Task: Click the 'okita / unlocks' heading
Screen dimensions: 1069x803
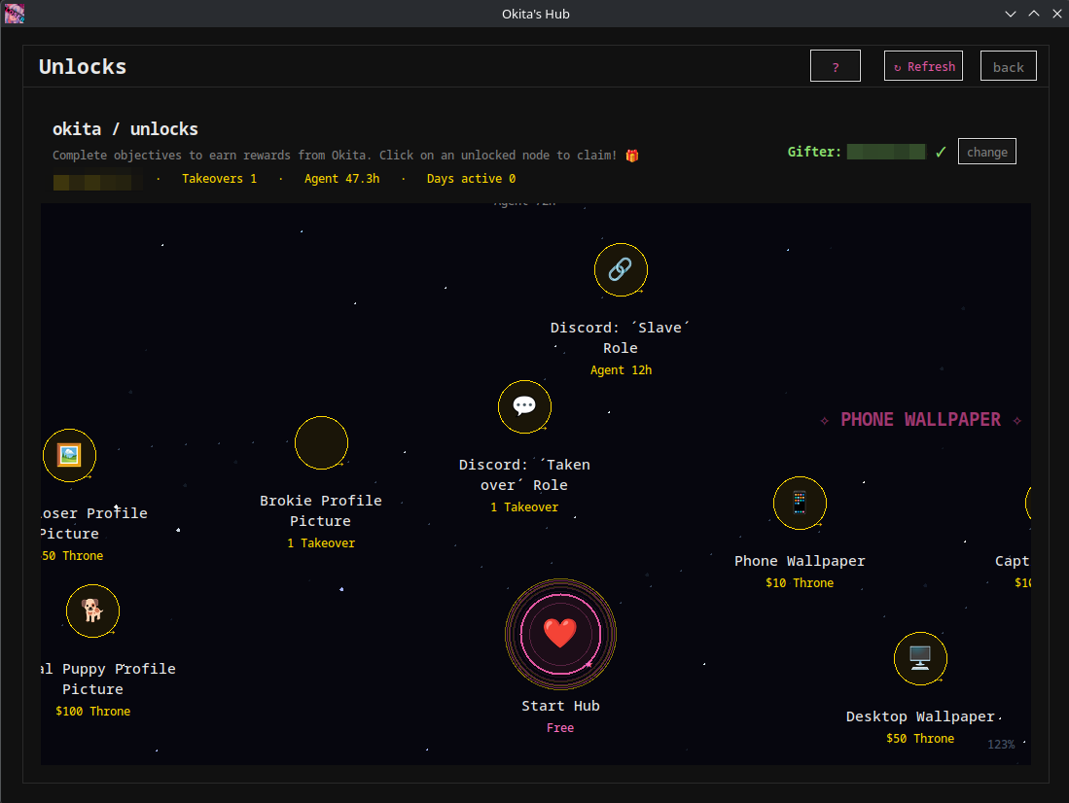Action: [125, 129]
